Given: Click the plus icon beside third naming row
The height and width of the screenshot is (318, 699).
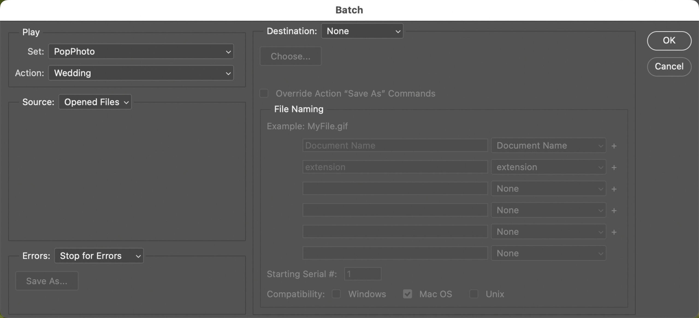Looking at the screenshot, I should [x=614, y=189].
